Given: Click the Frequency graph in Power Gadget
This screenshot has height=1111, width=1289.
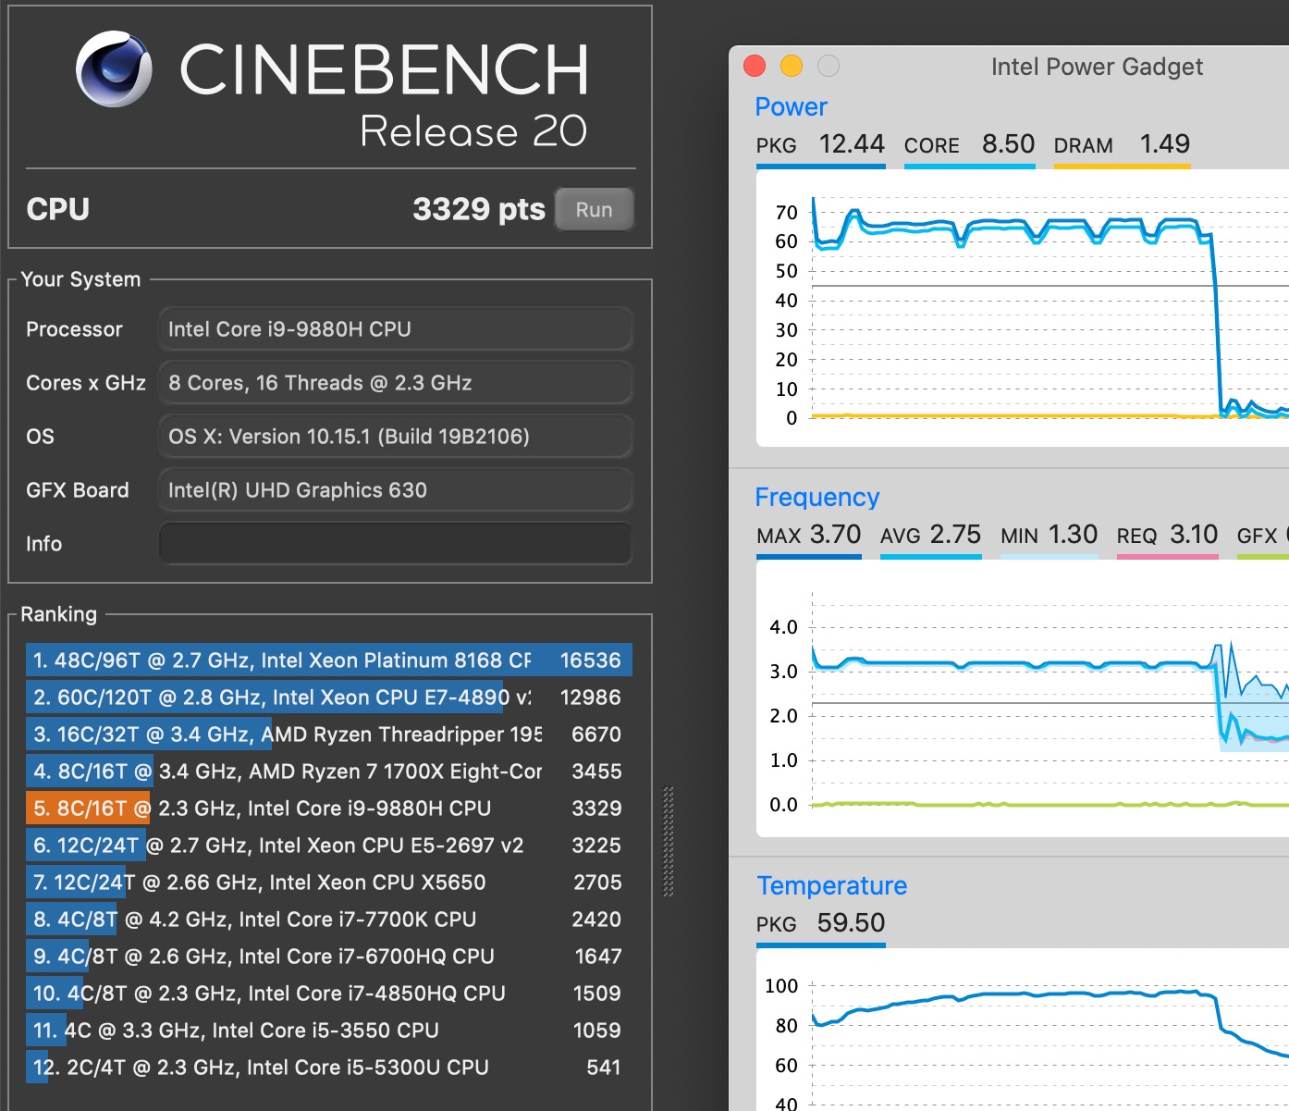Looking at the screenshot, I should point(1023,698).
